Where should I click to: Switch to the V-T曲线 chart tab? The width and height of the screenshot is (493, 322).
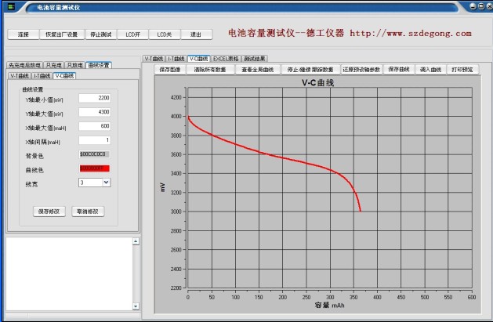[x=154, y=59]
